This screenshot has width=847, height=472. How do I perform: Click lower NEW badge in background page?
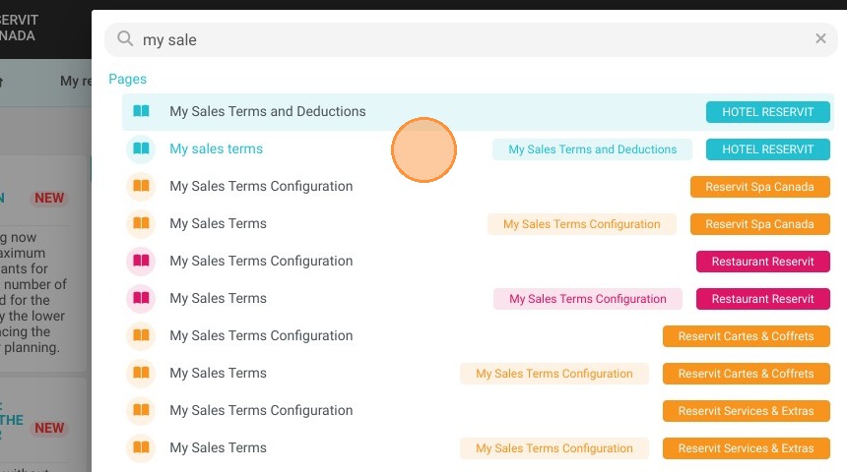click(49, 428)
